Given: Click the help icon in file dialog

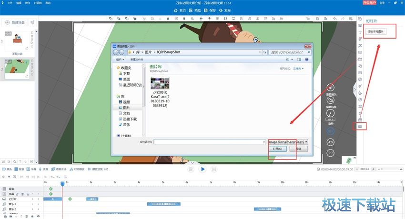Looking at the screenshot, I should coord(306,60).
